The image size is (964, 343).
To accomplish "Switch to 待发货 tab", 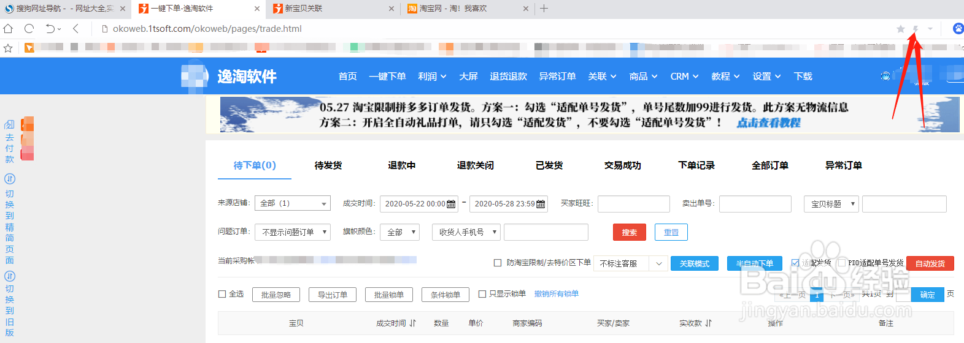I will 328,165.
